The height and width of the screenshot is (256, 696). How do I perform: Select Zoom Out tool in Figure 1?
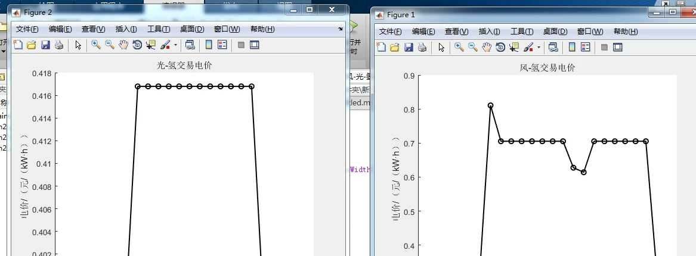click(x=473, y=47)
